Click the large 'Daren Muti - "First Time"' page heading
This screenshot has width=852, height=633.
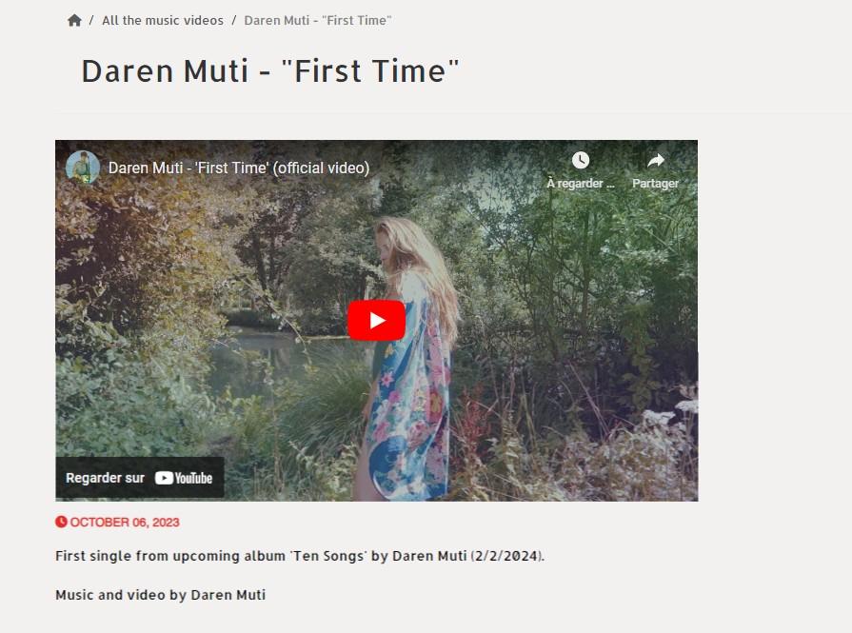[270, 71]
